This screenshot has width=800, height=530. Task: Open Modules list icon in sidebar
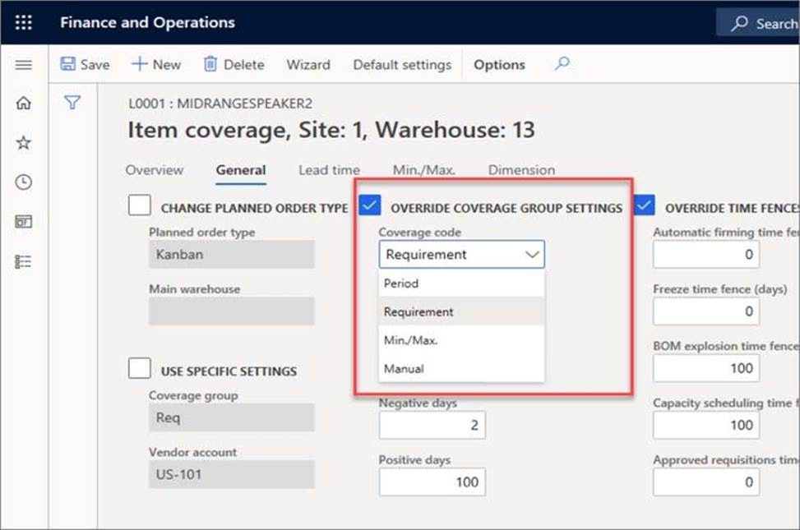pyautogui.click(x=24, y=260)
